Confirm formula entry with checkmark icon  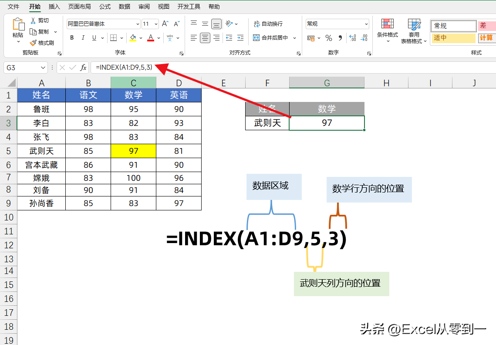point(73,68)
